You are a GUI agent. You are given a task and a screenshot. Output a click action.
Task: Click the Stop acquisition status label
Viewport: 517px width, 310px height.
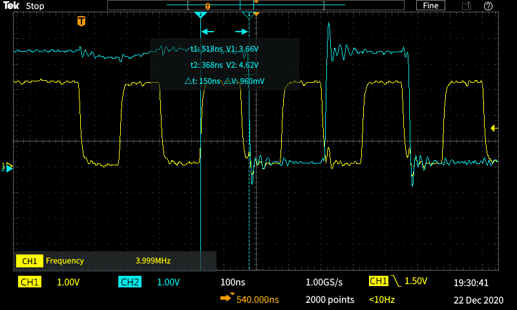35,6
